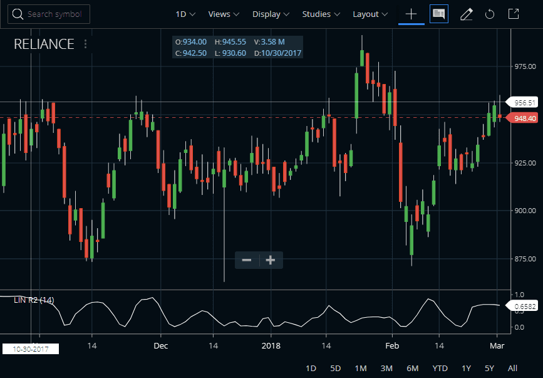Click the search magnifier icon

tap(18, 13)
